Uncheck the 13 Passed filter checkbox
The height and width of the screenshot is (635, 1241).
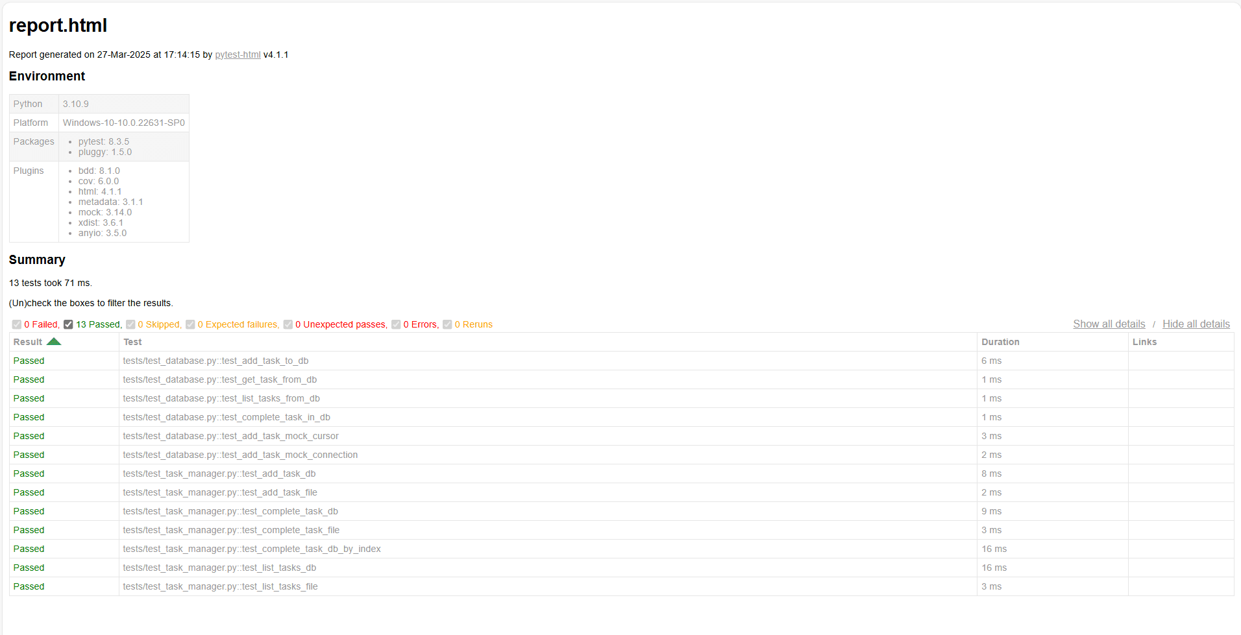coord(68,324)
